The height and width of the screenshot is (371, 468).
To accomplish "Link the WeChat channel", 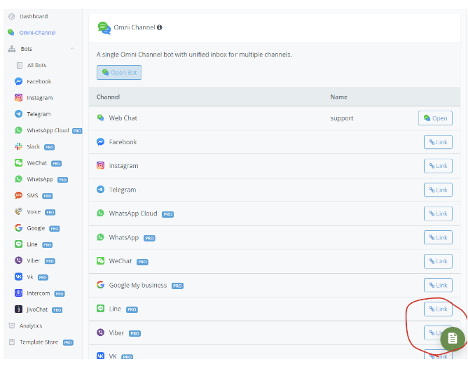I will pyautogui.click(x=438, y=261).
